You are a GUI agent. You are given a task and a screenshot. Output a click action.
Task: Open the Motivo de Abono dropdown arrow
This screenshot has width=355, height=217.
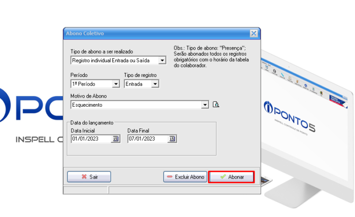point(205,105)
